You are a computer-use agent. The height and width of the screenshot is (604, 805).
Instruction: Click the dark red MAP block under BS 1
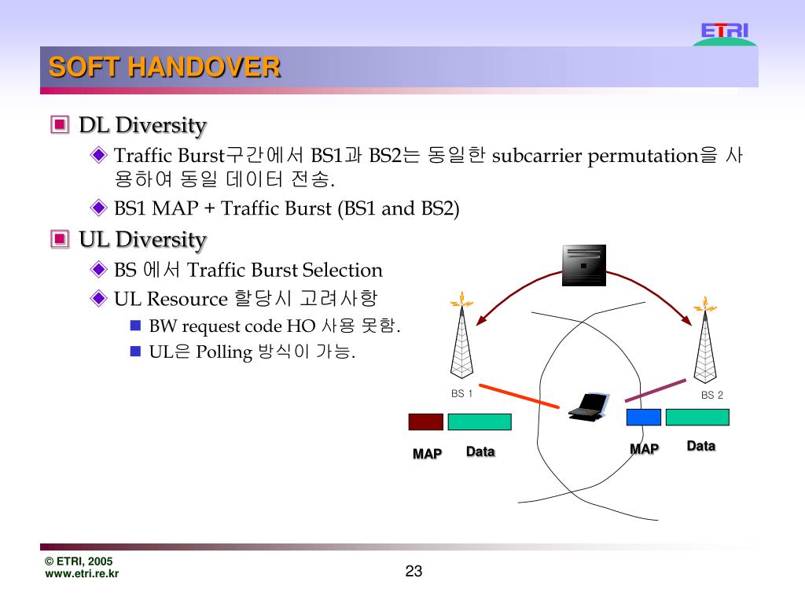425,422
